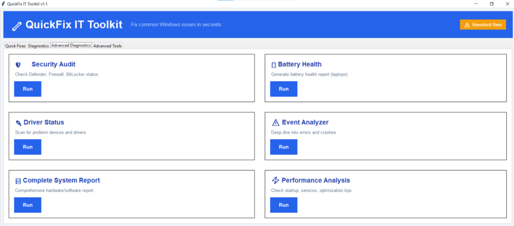The width and height of the screenshot is (514, 226).
Task: Click the Complete System Report document icon
Action: [x=18, y=181]
